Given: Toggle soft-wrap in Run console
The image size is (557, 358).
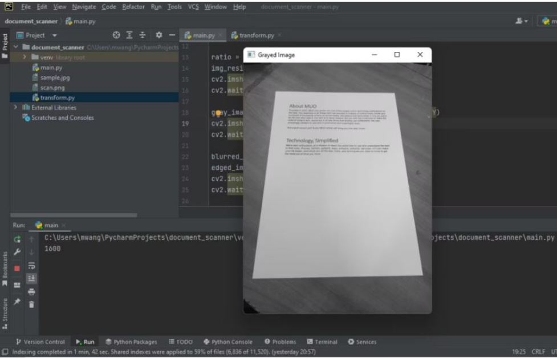Looking at the screenshot, I should point(32,265).
